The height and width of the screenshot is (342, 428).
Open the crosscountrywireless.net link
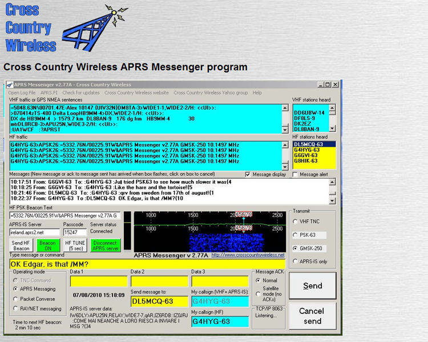[x=247, y=255]
